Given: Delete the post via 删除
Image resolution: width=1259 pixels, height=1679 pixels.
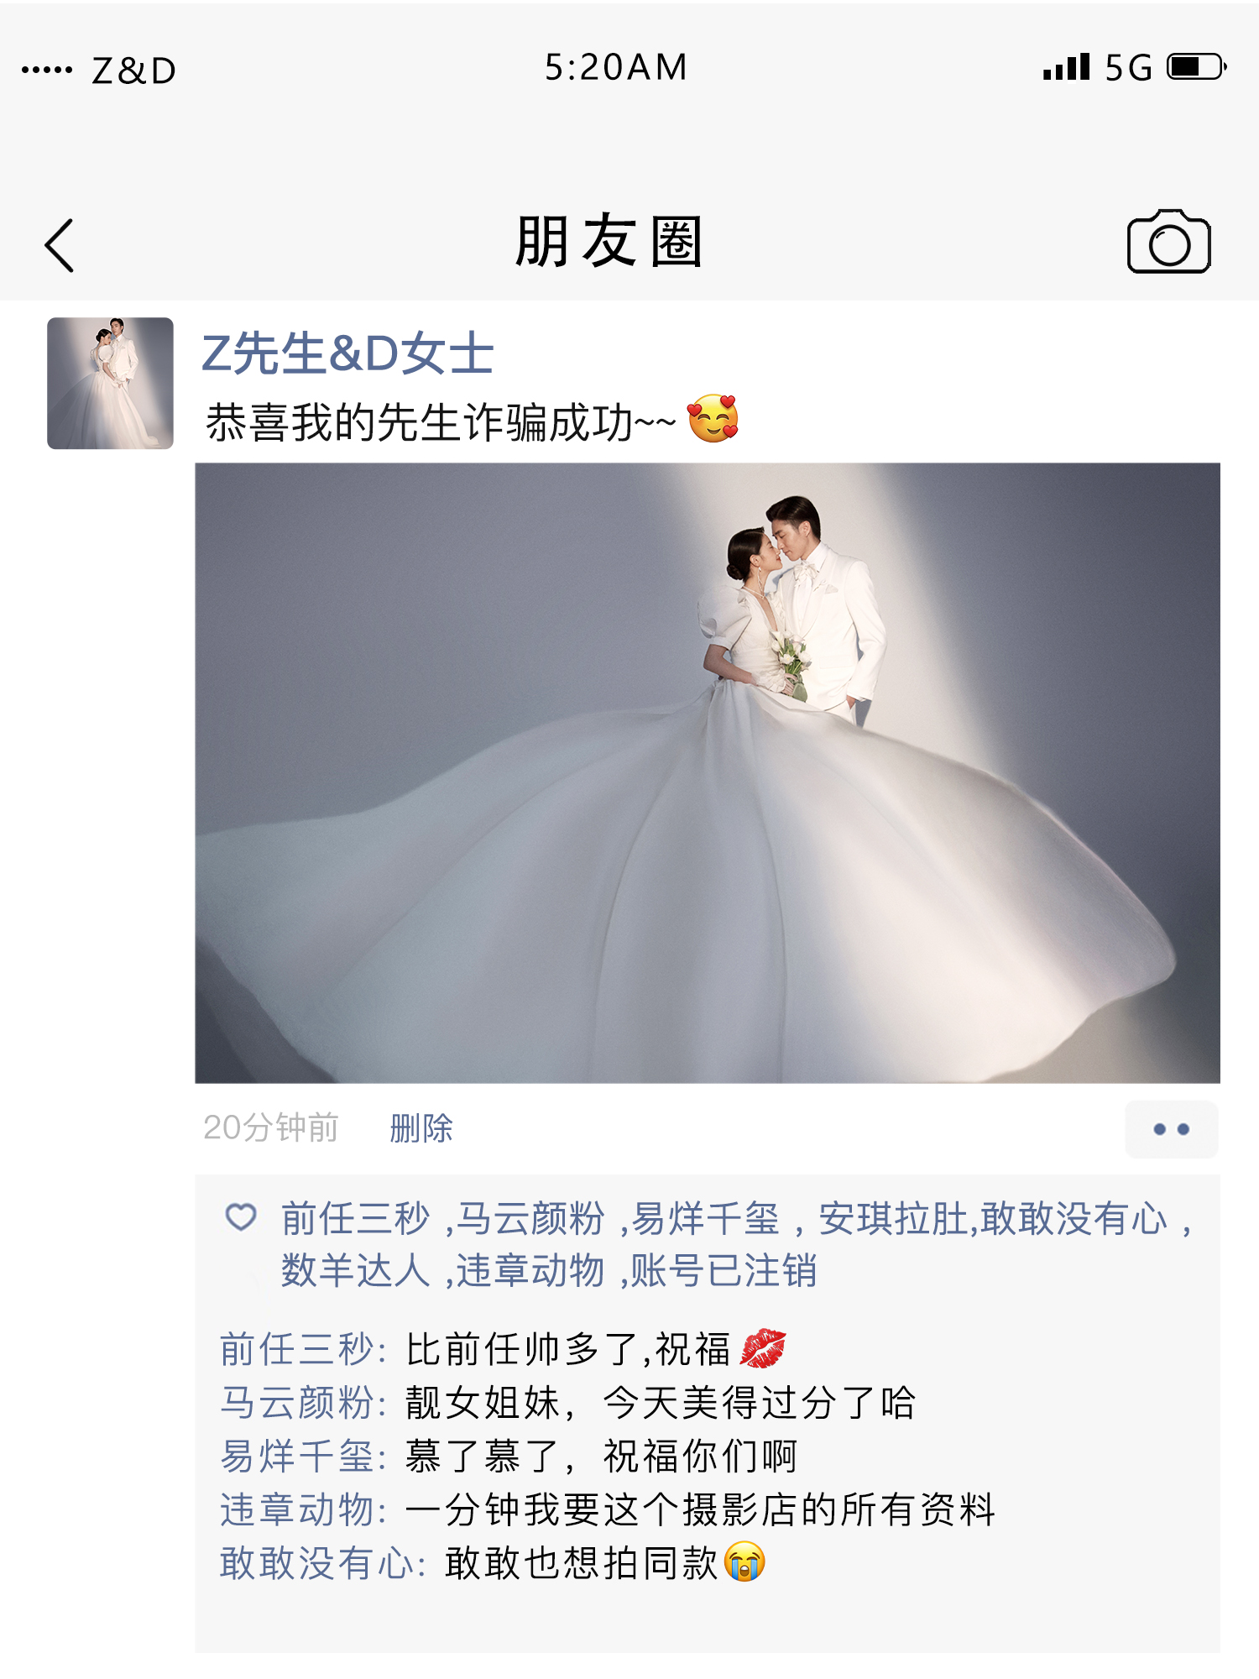Looking at the screenshot, I should pos(421,1128).
